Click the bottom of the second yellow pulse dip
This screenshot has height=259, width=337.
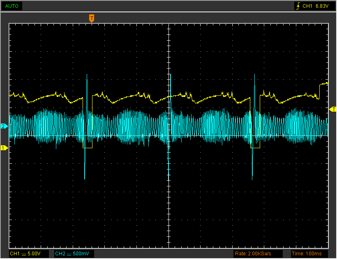256,148
